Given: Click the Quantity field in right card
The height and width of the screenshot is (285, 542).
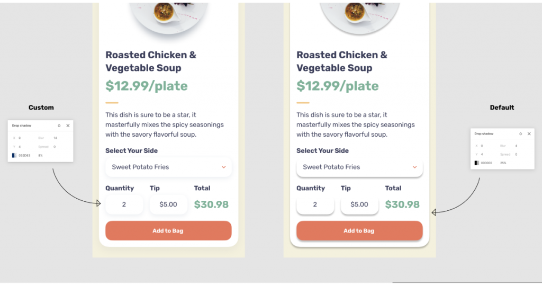Looking at the screenshot, I should coord(315,204).
